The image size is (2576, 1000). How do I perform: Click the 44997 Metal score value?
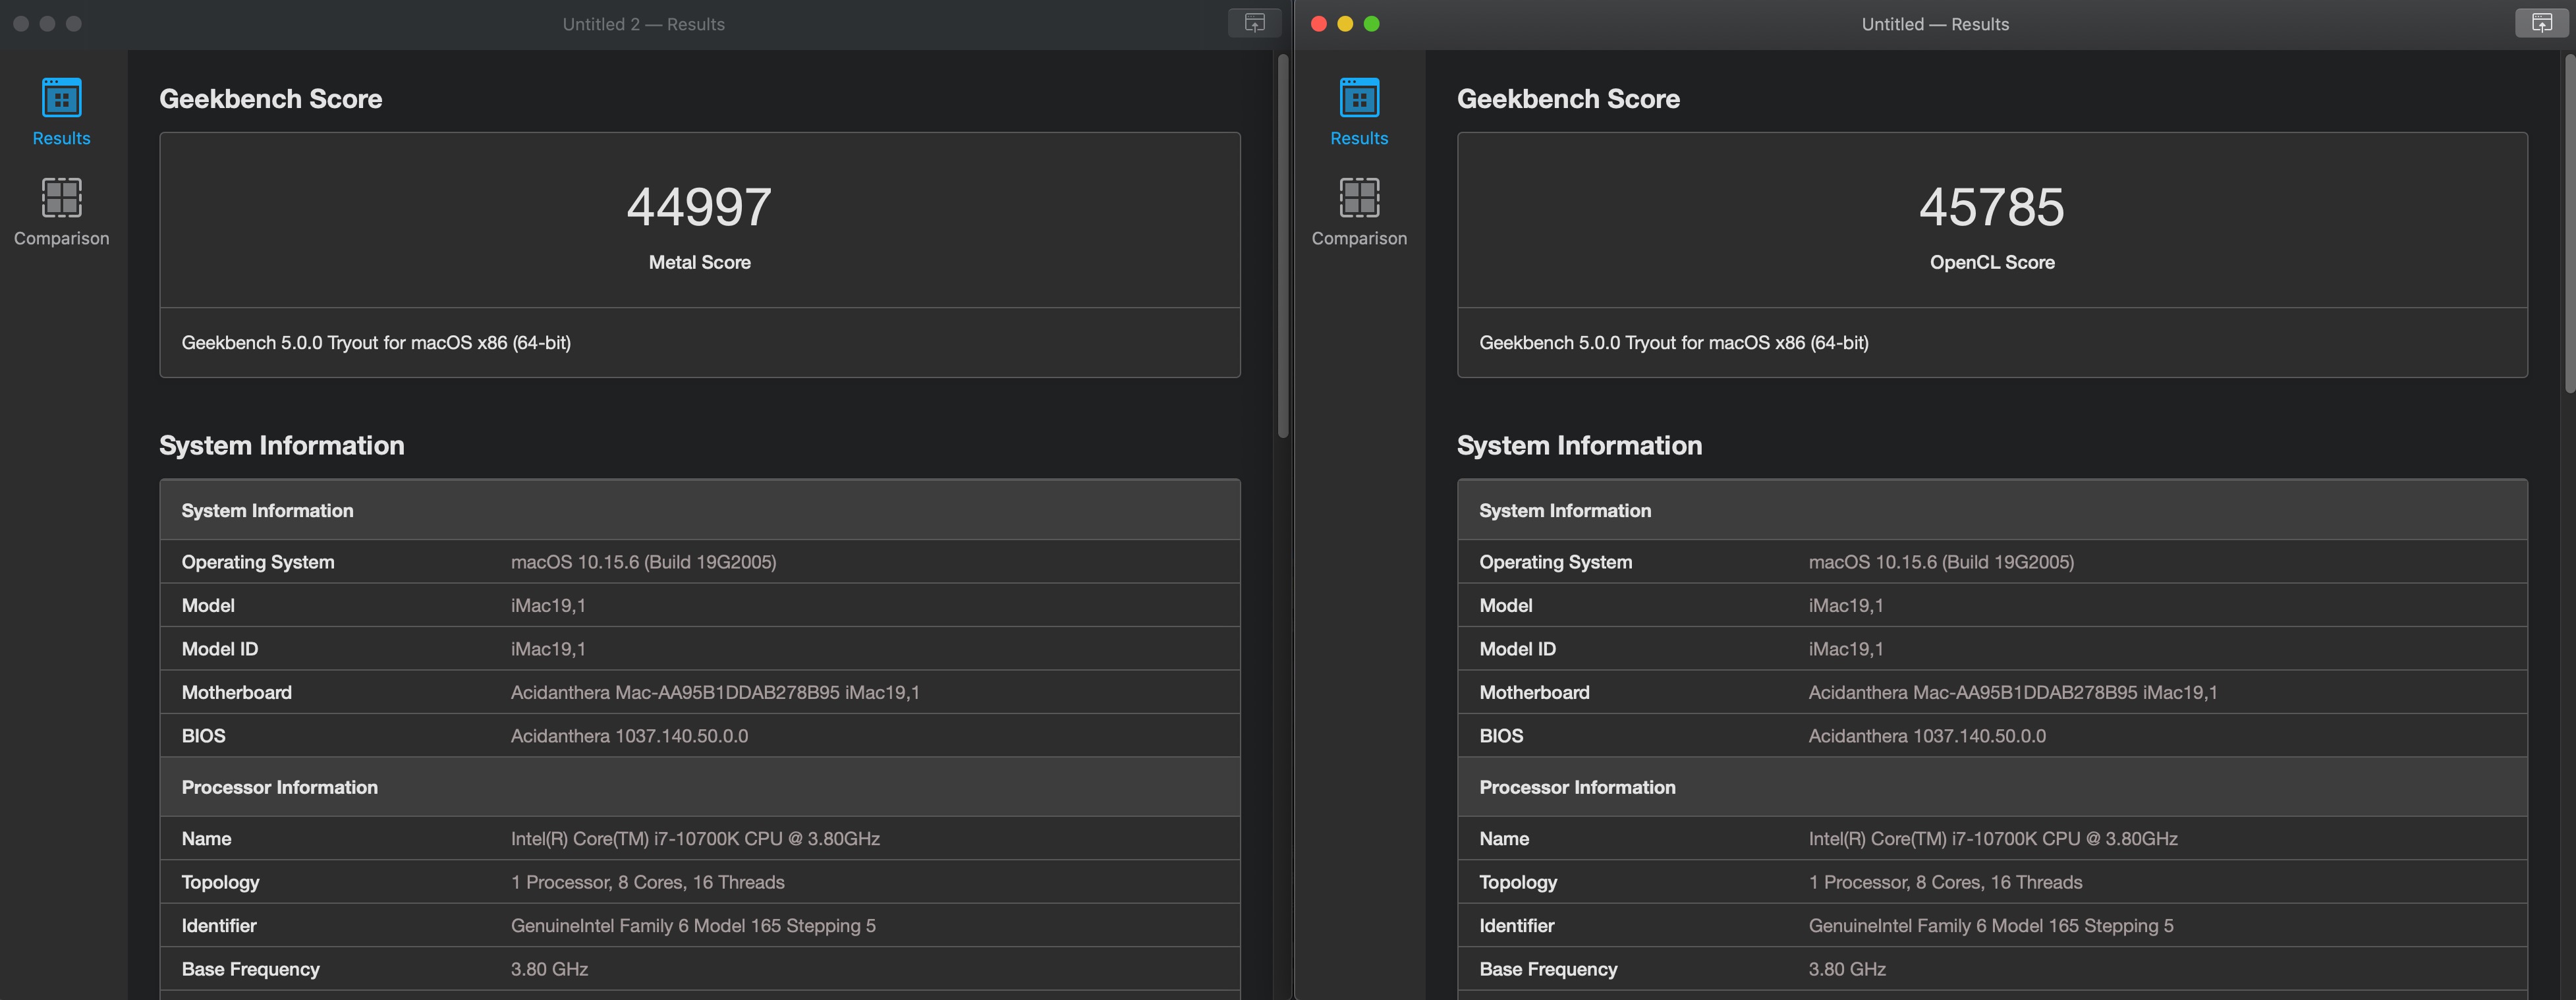click(699, 207)
